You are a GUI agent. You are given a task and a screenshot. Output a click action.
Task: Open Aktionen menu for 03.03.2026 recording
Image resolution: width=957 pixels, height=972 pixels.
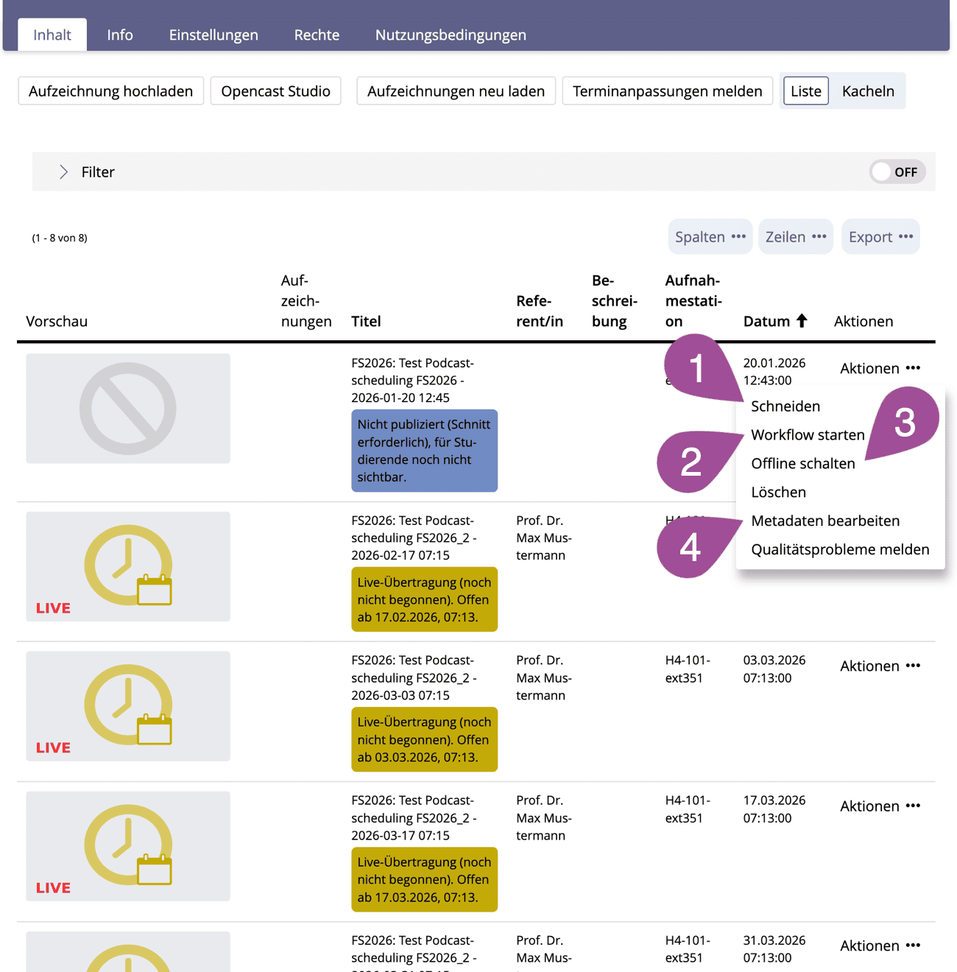pyautogui.click(x=880, y=666)
